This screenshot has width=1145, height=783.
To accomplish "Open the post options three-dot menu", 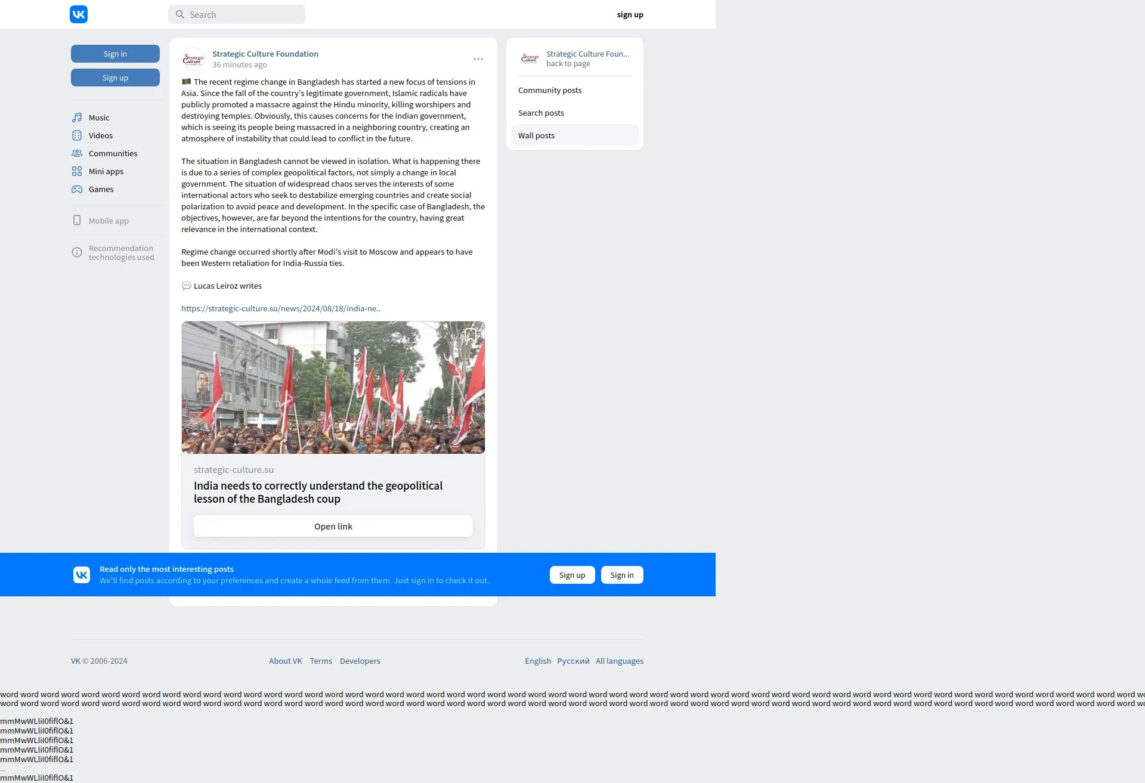I will (x=478, y=59).
